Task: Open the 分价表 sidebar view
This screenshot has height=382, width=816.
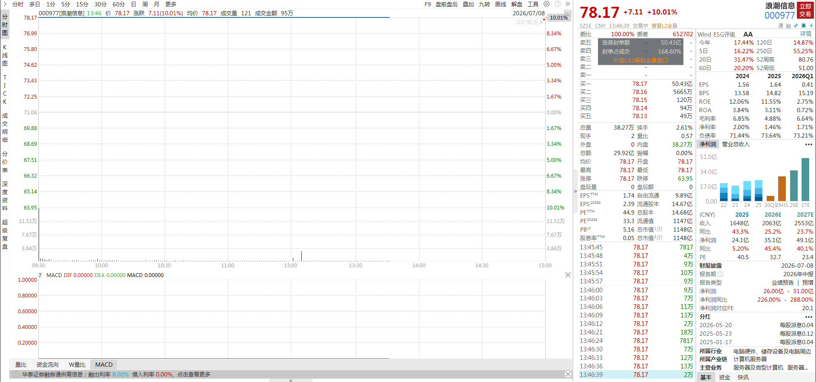Action: tap(5, 162)
